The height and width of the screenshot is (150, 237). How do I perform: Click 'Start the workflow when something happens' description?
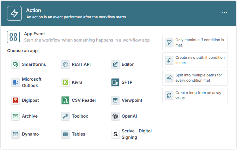[87, 40]
